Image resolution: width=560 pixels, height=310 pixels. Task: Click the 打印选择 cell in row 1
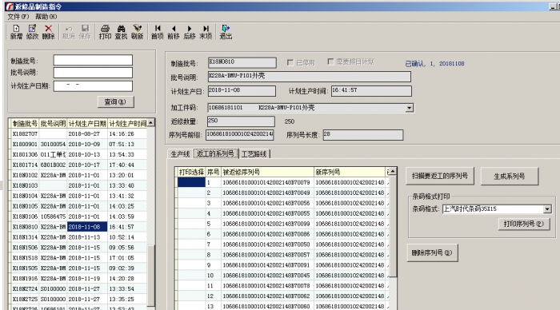(191, 182)
